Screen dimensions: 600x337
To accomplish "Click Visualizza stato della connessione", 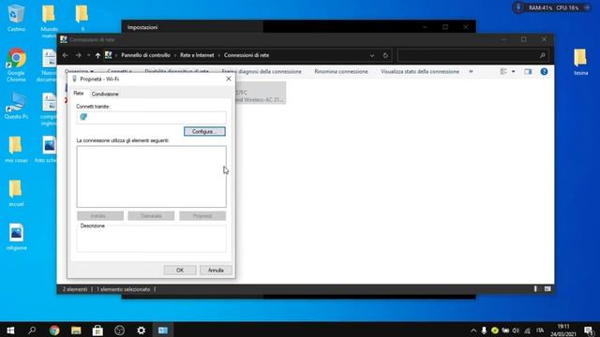I will (x=420, y=71).
